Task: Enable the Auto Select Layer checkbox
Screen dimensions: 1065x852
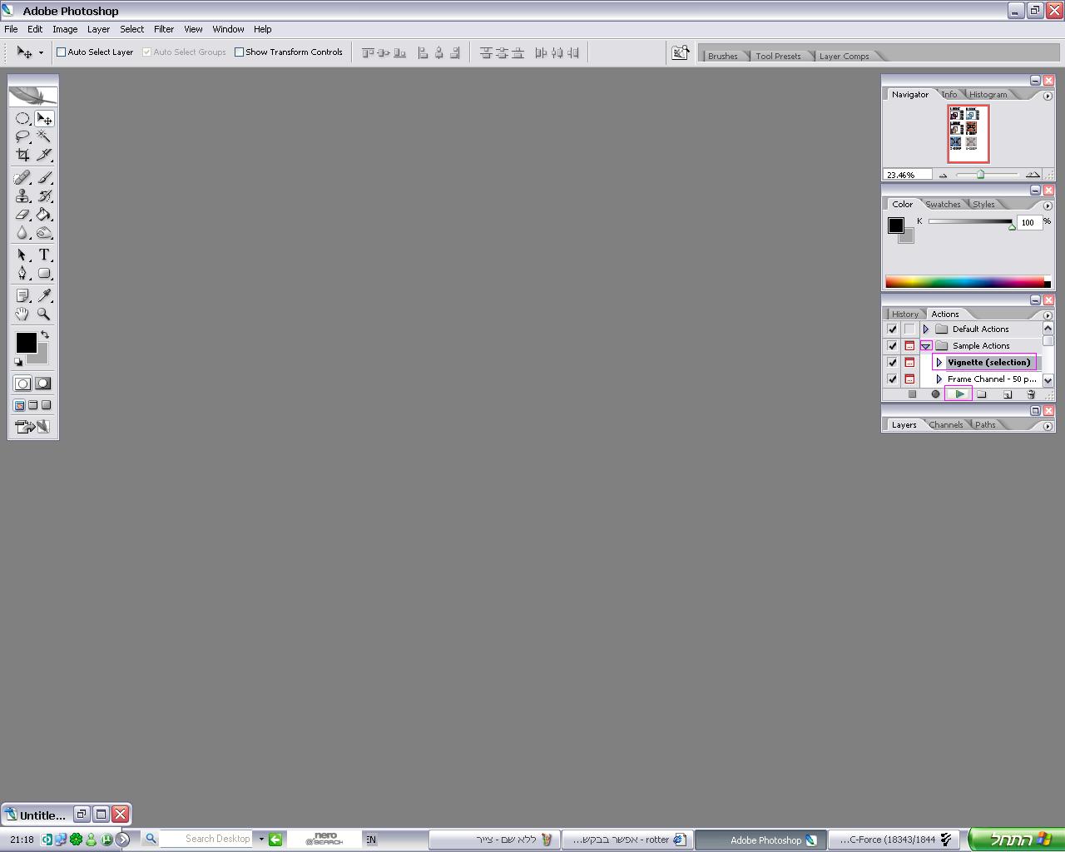Action: (62, 52)
